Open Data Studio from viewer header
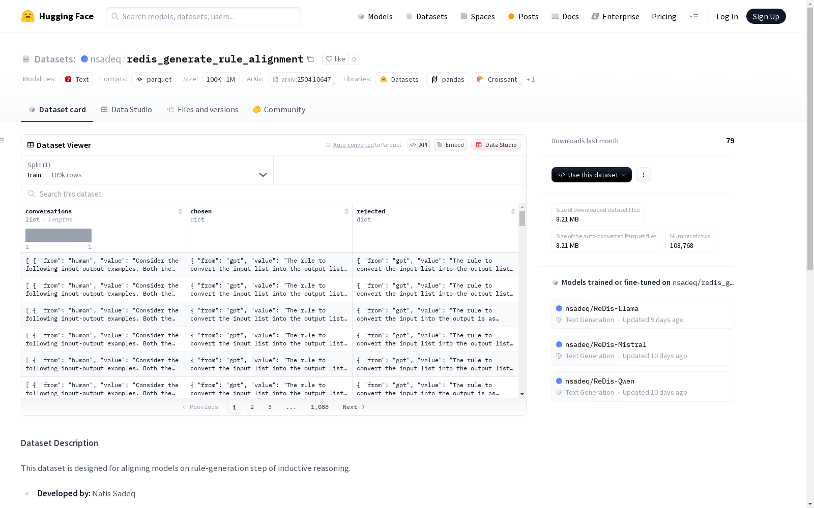 pyautogui.click(x=496, y=145)
